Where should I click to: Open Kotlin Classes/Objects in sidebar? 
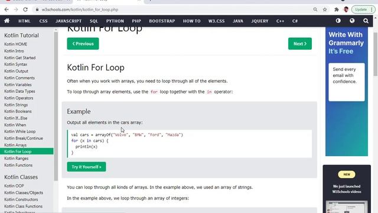24,193
